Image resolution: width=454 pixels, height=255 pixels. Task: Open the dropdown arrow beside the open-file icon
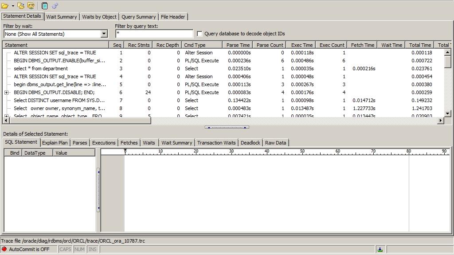(x=13, y=6)
